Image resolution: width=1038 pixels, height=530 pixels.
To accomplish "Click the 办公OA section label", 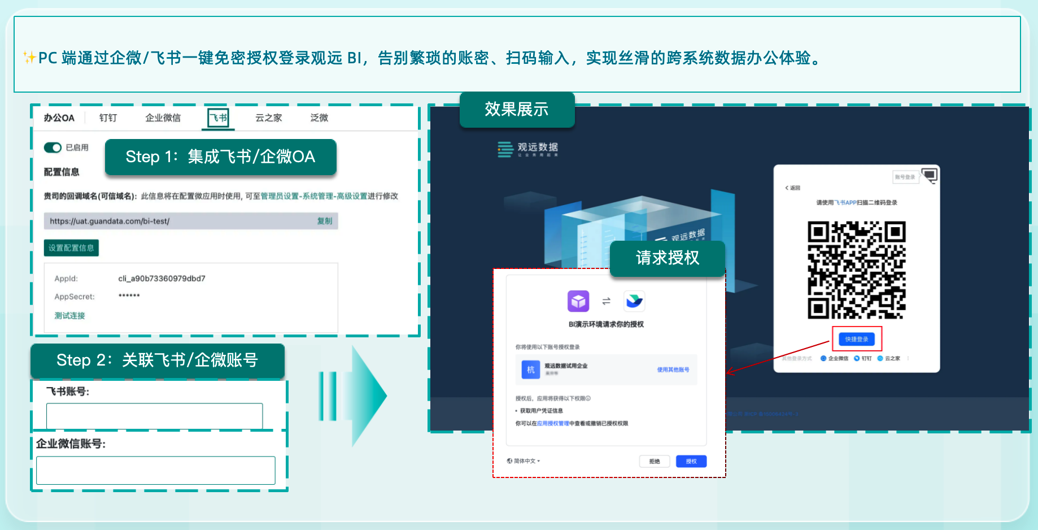I will point(59,118).
